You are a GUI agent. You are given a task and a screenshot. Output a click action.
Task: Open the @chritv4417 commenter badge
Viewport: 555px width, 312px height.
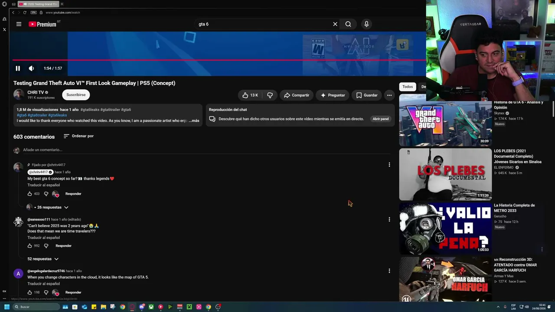click(40, 172)
